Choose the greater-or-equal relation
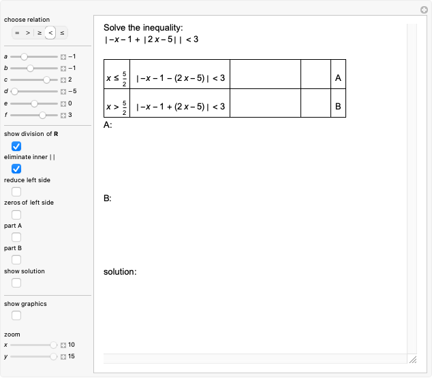 click(40, 32)
